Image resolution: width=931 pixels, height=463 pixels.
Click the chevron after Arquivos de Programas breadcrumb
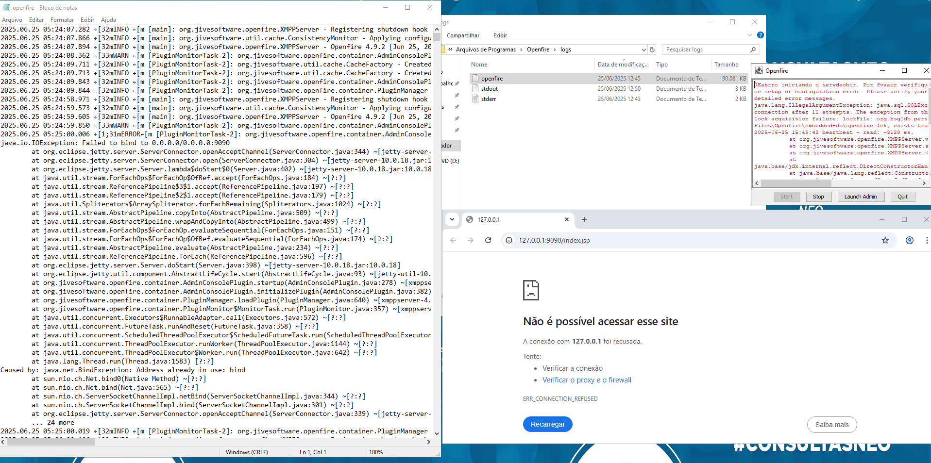pyautogui.click(x=522, y=50)
